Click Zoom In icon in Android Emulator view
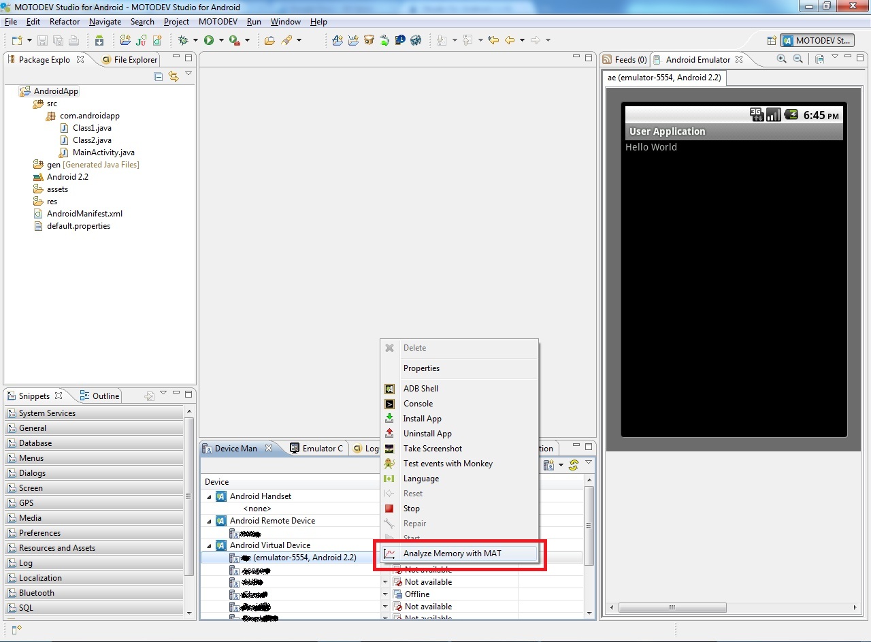 [x=783, y=59]
